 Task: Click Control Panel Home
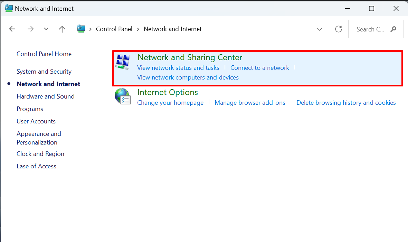point(44,54)
